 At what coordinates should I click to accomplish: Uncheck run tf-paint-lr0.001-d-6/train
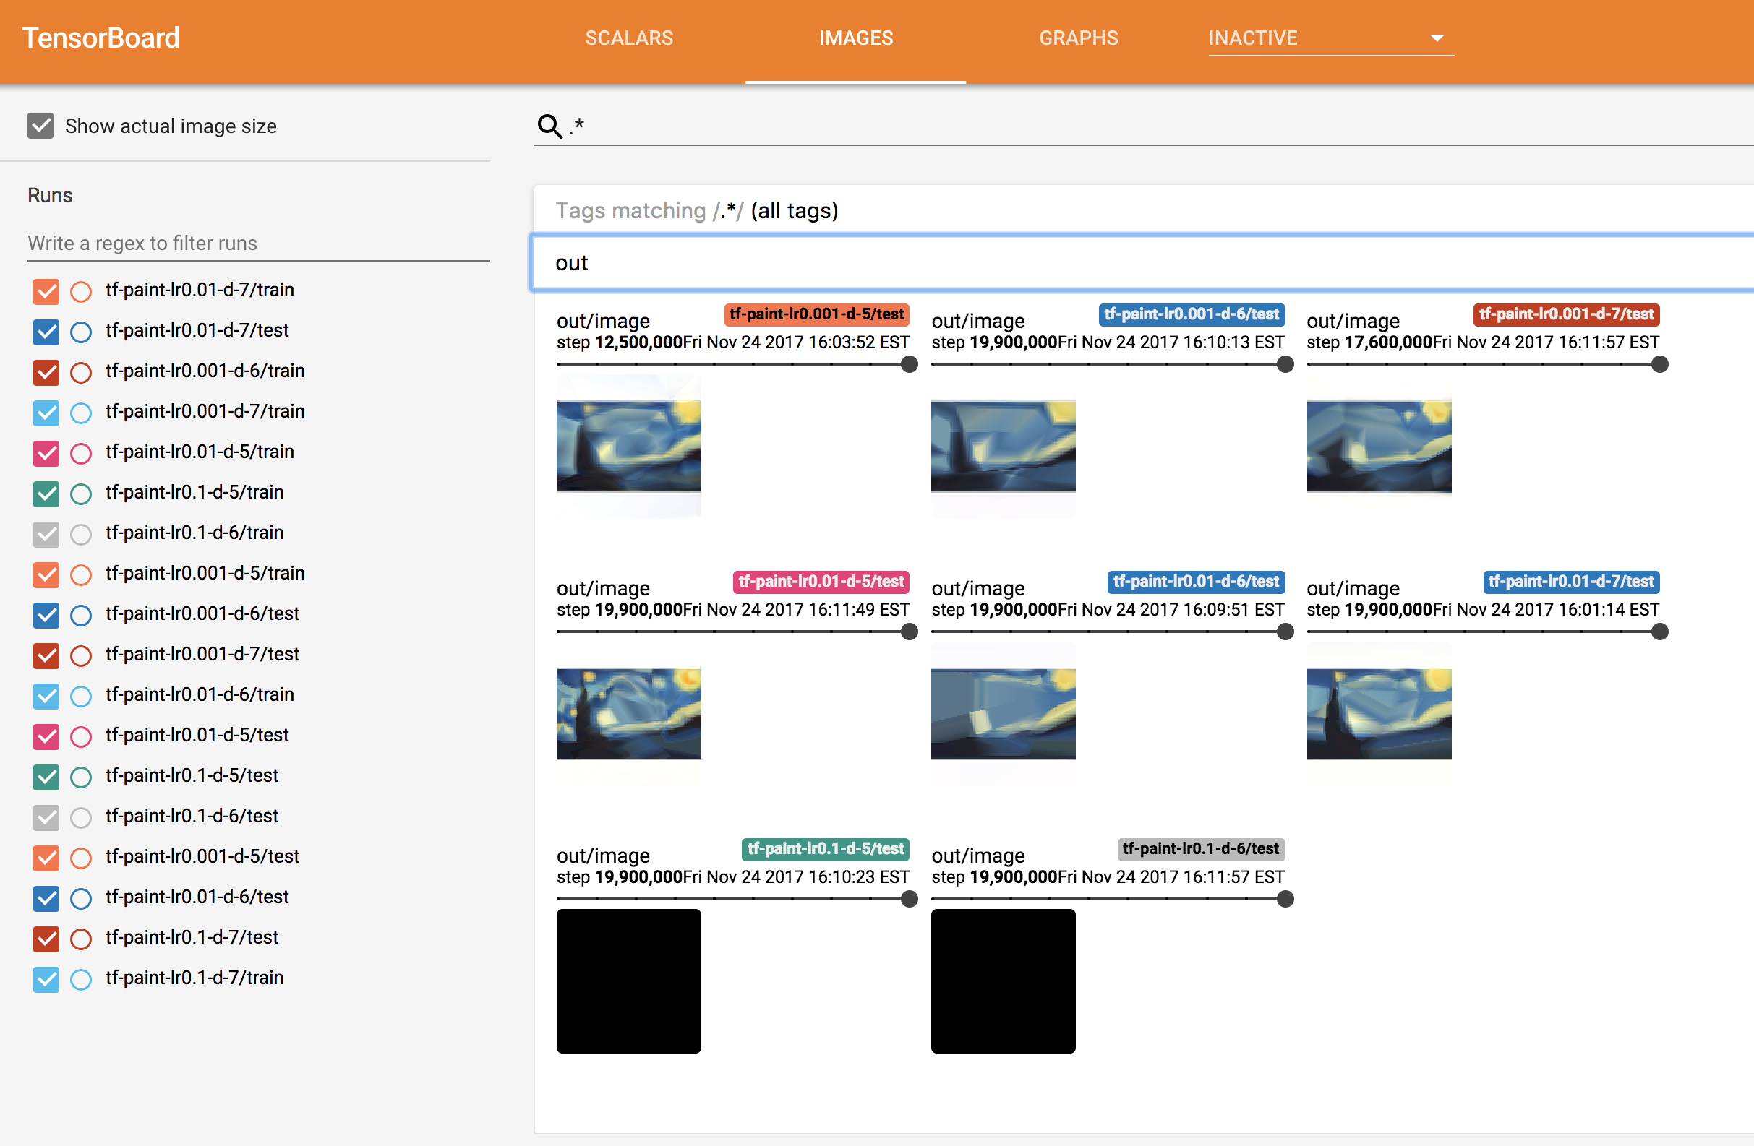click(x=46, y=372)
